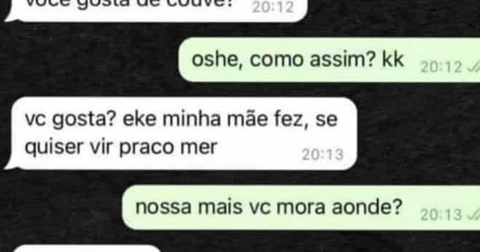Screen dimensions: 480x252
Task: Click the 20:13 timestamp on the white message
Action: pos(322,155)
